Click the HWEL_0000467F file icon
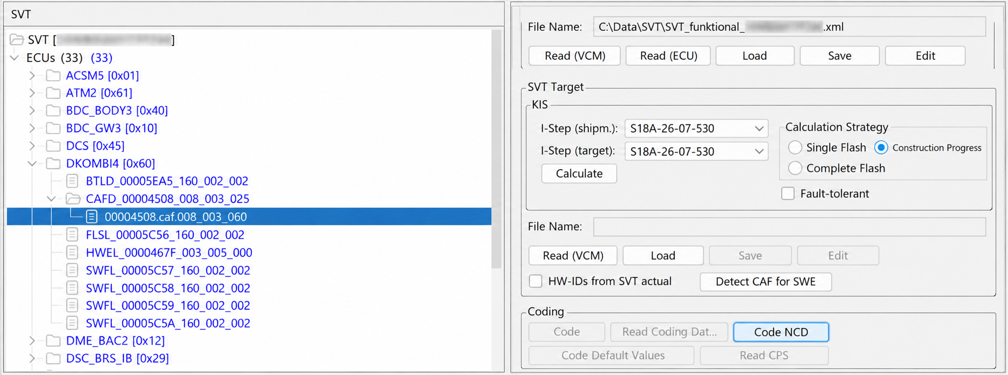 pos(72,252)
